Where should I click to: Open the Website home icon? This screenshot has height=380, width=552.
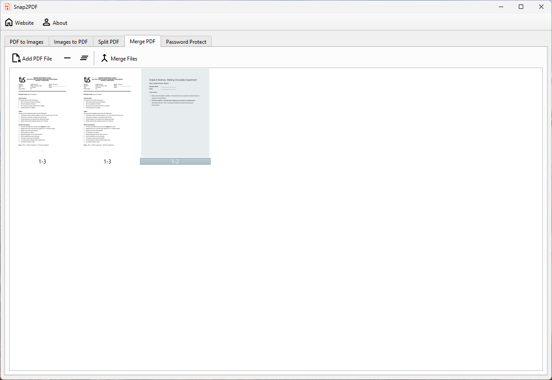9,23
